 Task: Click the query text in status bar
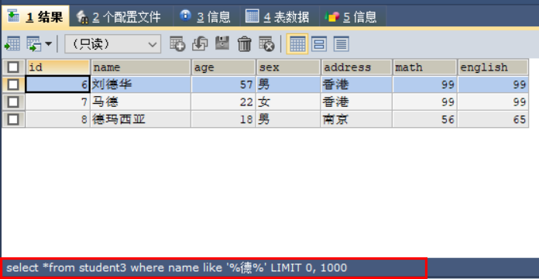[x=177, y=267]
